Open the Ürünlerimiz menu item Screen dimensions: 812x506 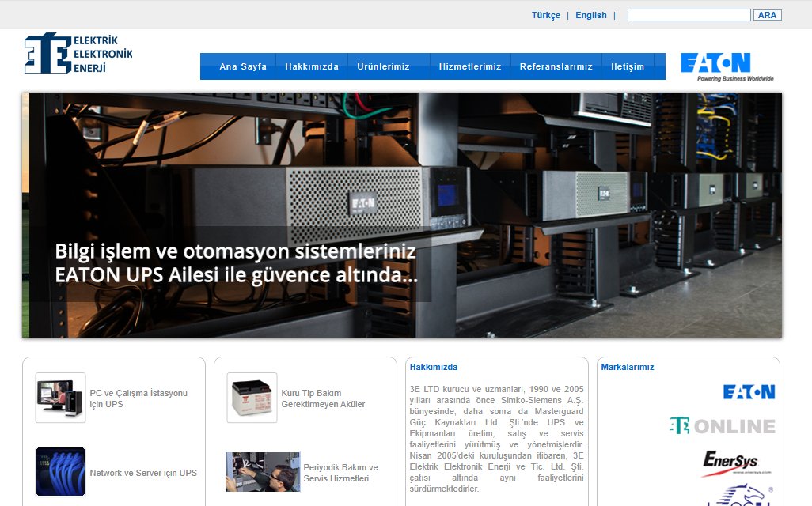click(x=383, y=66)
